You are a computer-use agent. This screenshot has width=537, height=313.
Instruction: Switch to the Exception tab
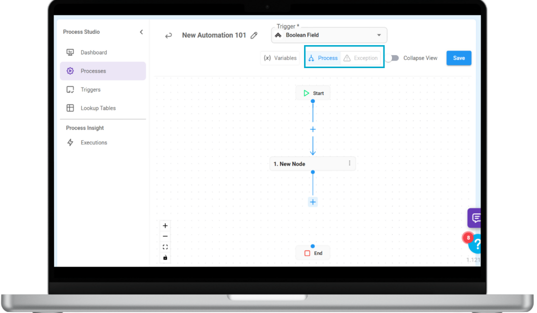(360, 58)
